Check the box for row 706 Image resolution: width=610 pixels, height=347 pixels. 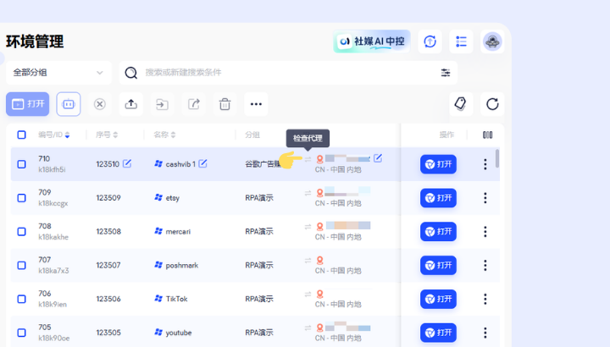[22, 299]
